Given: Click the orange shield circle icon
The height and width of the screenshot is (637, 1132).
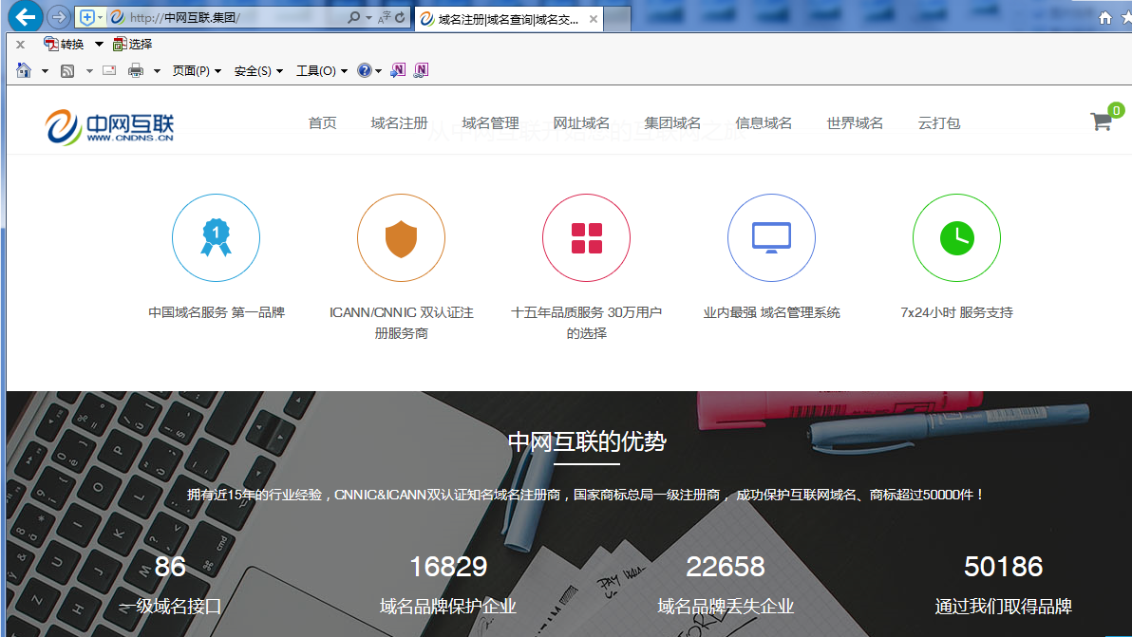Looking at the screenshot, I should [x=401, y=238].
